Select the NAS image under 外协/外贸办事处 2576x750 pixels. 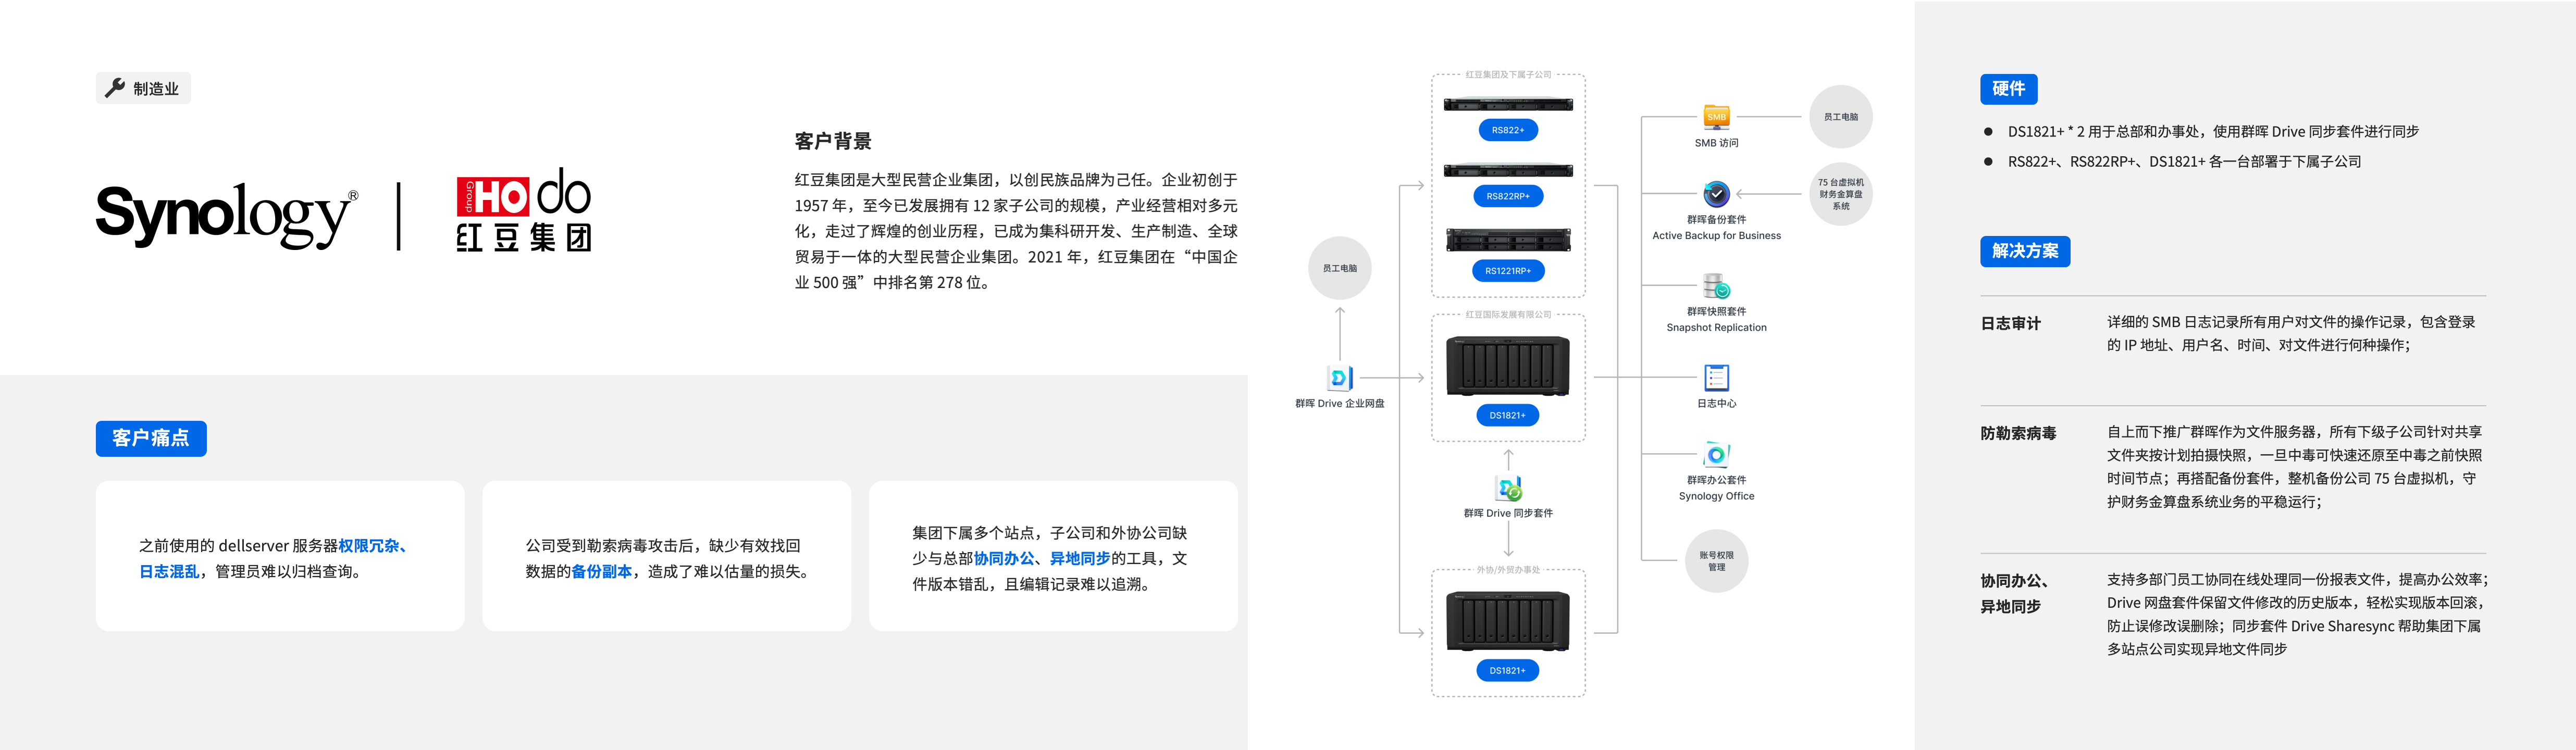tap(1508, 620)
